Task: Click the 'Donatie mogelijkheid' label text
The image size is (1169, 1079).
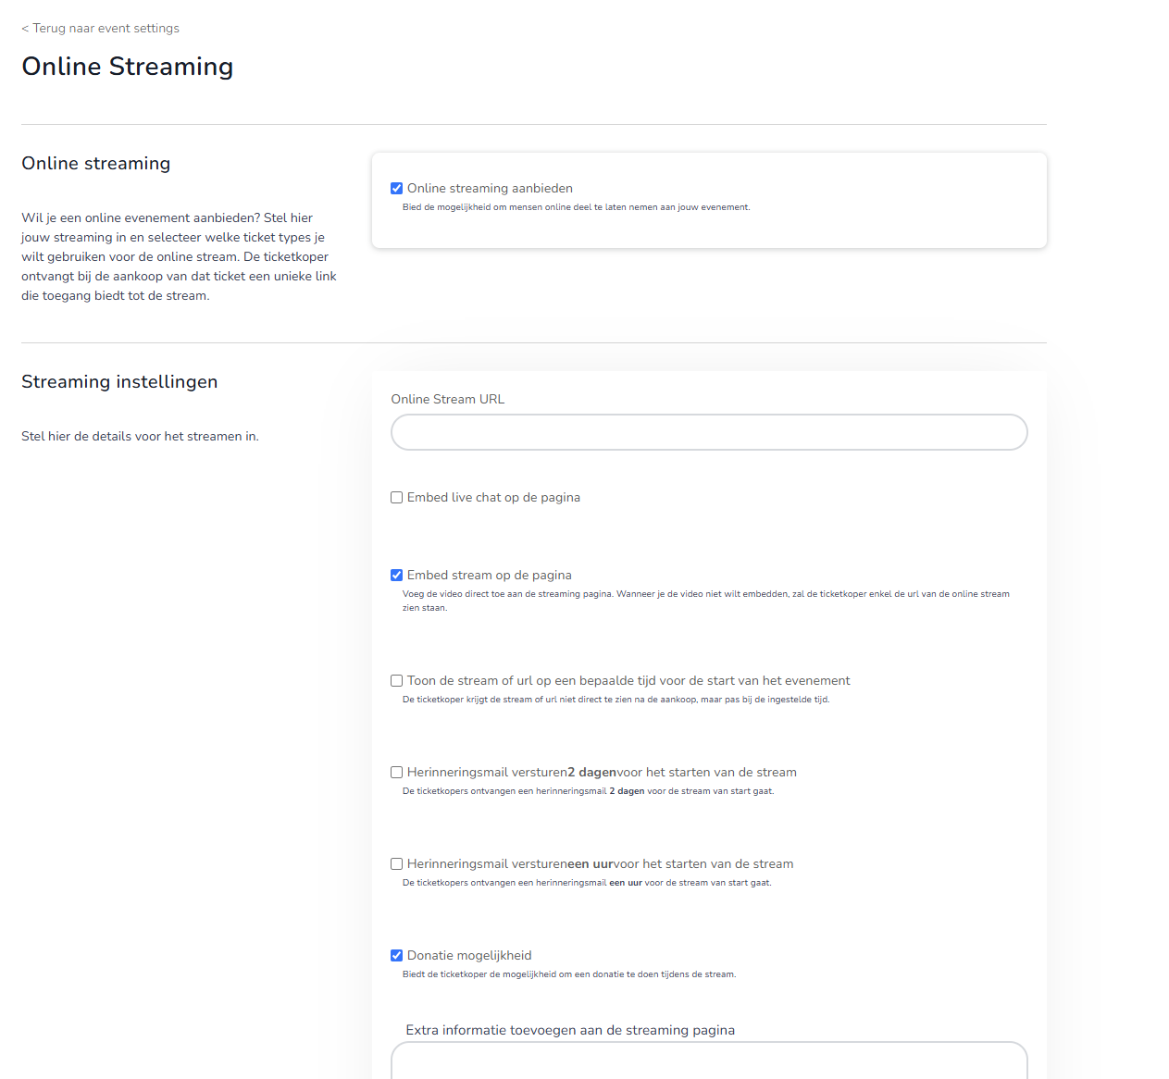Action: pyautogui.click(x=469, y=956)
